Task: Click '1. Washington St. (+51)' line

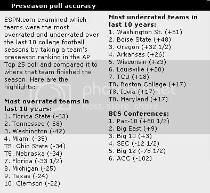Action: coord(146,32)
